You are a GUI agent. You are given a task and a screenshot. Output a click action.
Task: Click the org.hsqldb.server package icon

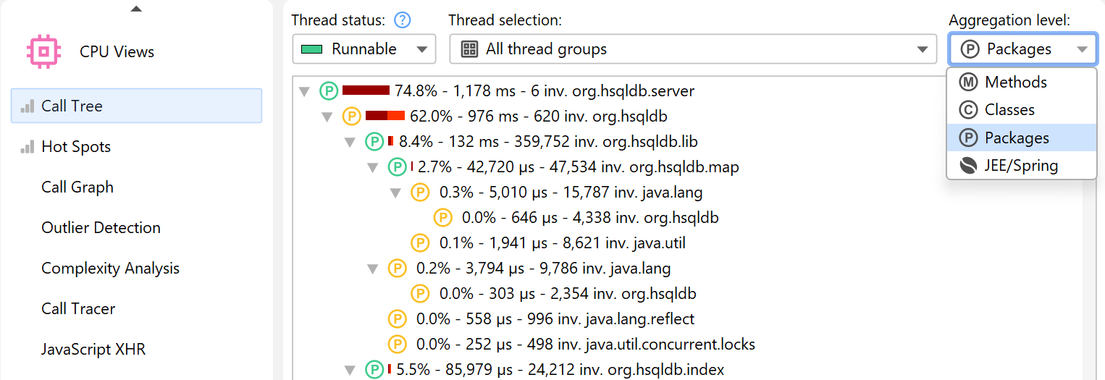[329, 90]
